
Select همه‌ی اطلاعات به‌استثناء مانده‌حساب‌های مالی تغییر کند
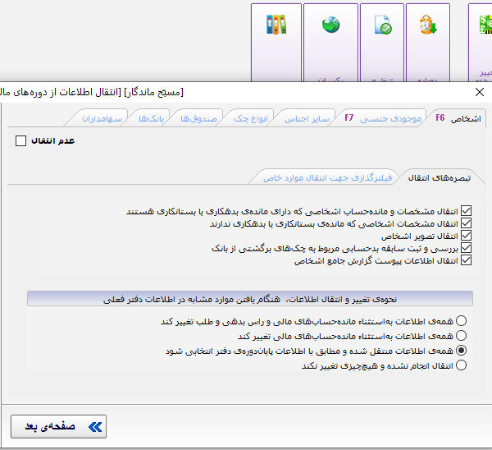click(x=462, y=336)
